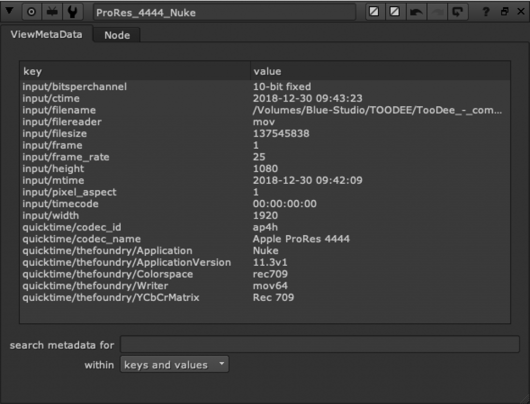Screen dimensions: 530x404
Task: Click the key column header
Action: [135, 71]
